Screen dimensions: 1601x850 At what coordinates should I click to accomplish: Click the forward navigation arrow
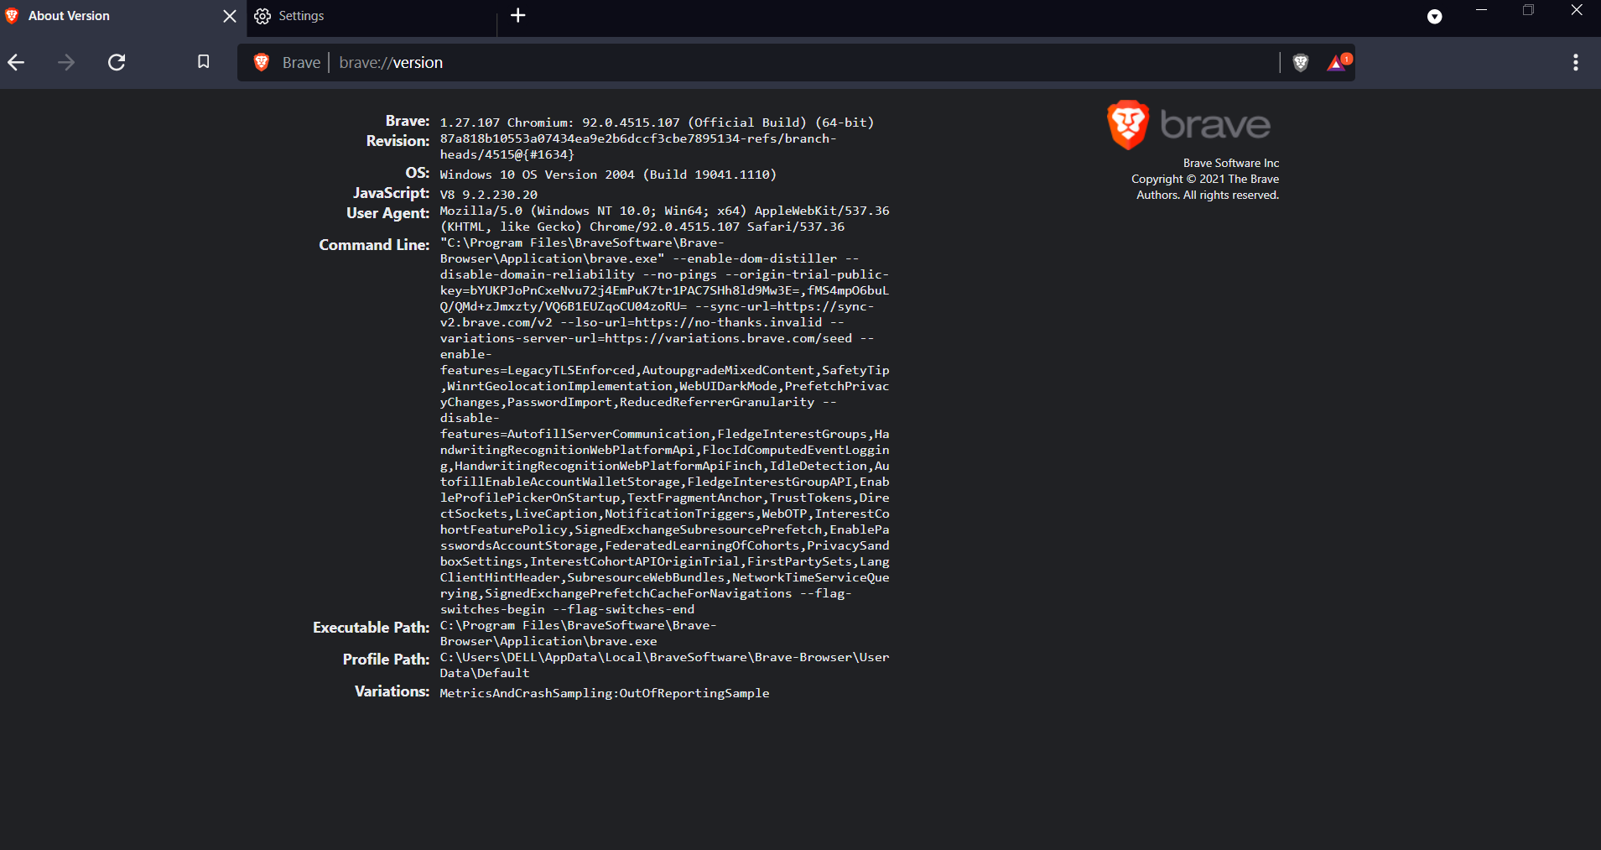coord(66,62)
